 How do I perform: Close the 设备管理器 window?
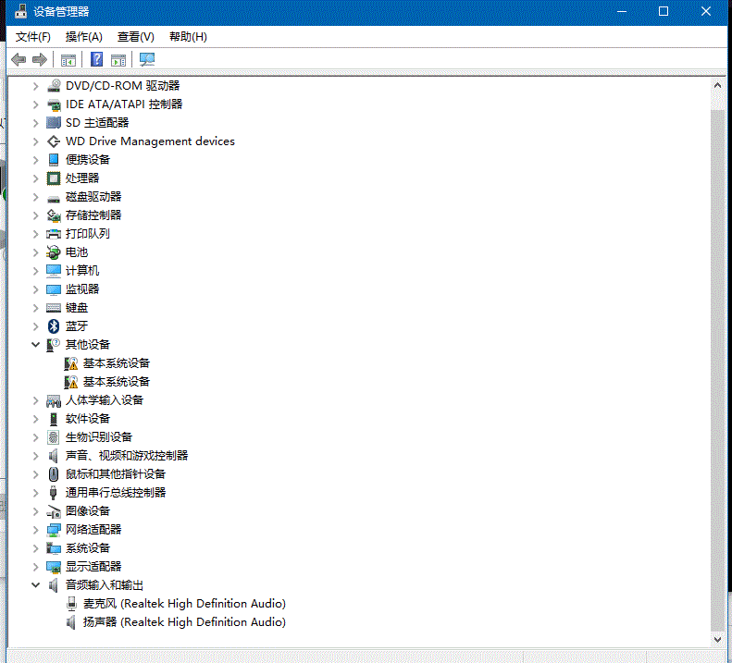point(706,12)
